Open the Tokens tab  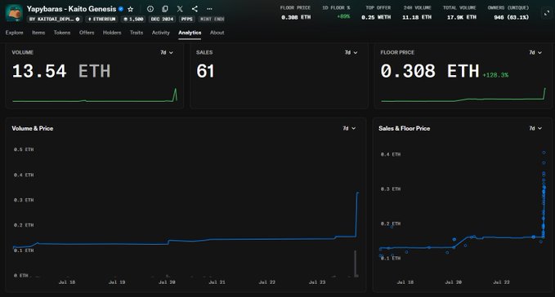click(62, 33)
